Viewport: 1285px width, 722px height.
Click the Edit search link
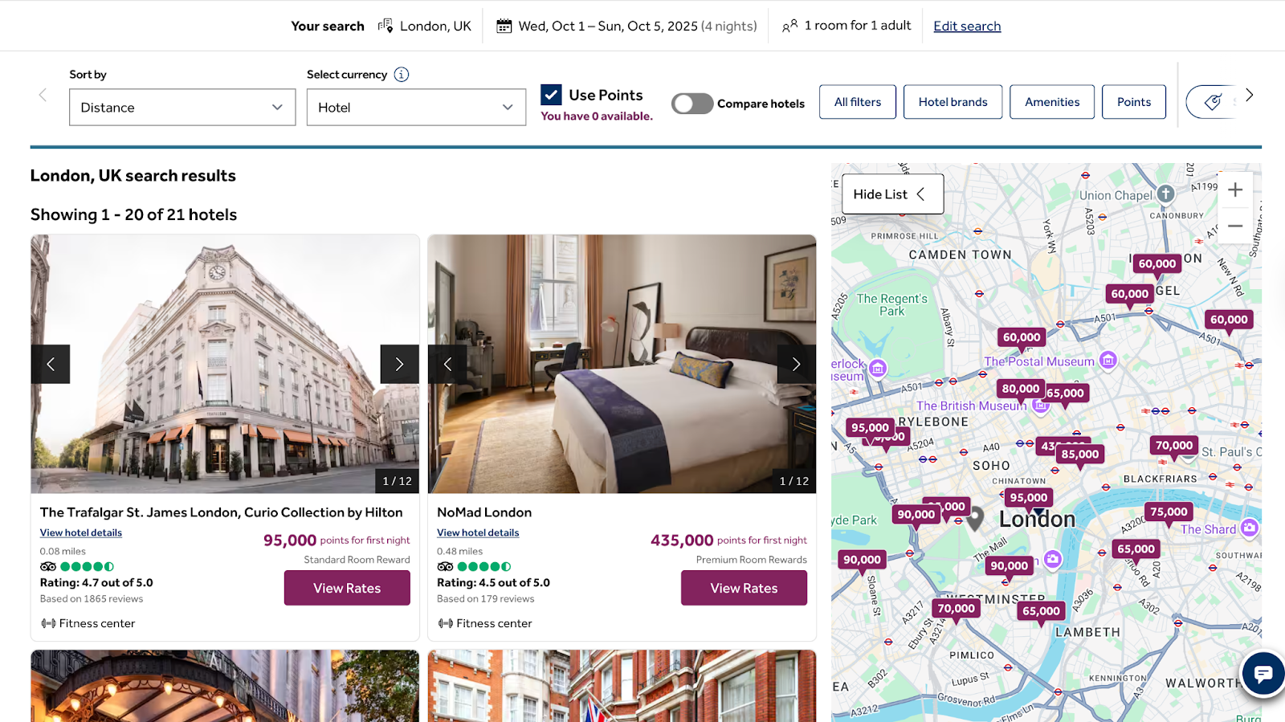coord(967,26)
